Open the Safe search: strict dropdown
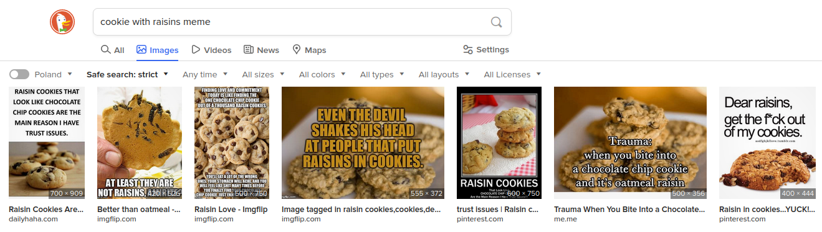The image size is (822, 232). 127,74
